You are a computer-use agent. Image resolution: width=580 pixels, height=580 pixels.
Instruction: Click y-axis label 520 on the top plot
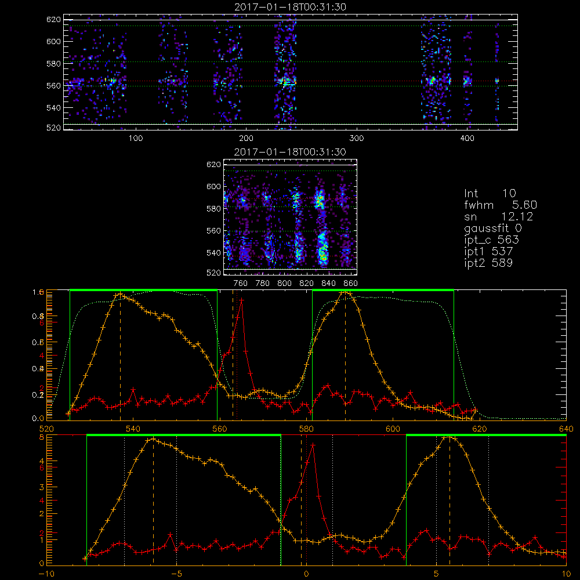[53, 128]
